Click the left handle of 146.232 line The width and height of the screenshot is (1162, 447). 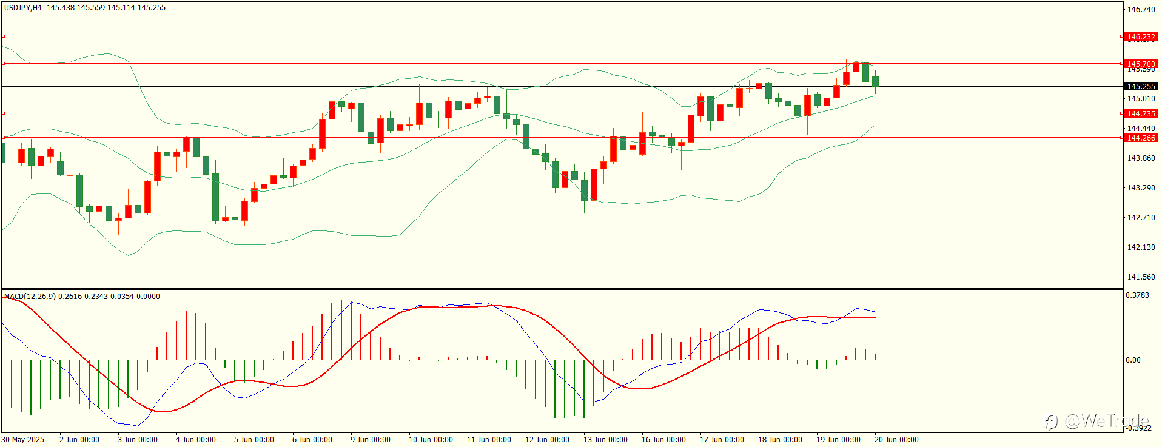pos(2,36)
